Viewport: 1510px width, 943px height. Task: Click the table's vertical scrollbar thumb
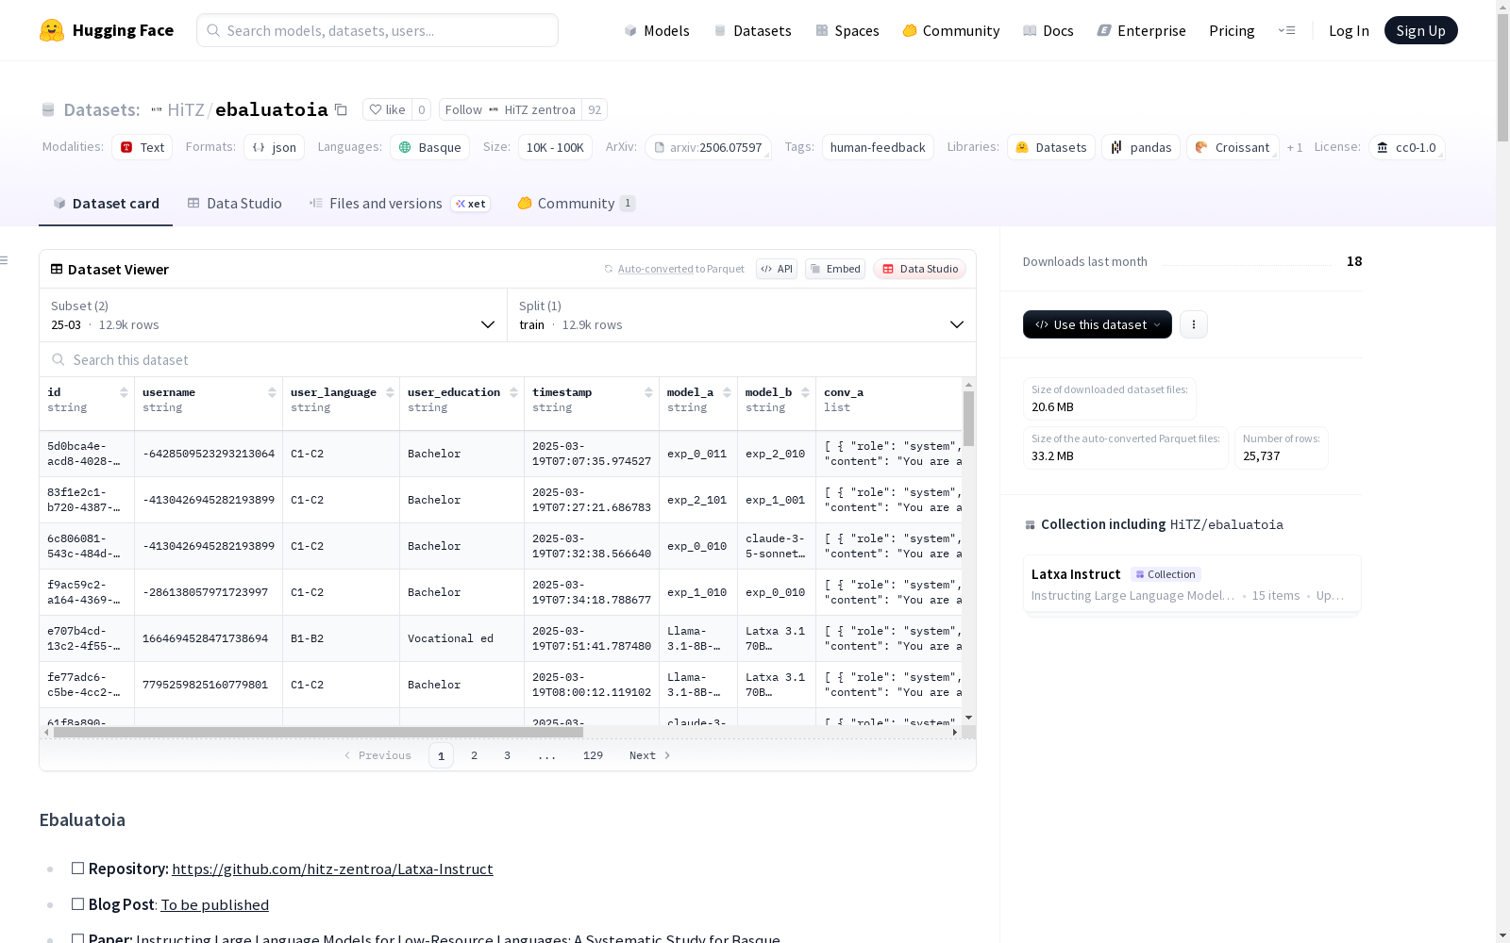968,419
